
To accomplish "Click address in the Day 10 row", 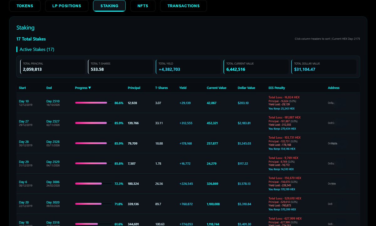I will pyautogui.click(x=332, y=103).
